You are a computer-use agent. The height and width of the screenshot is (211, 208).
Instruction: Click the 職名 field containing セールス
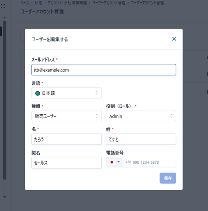(x=67, y=163)
